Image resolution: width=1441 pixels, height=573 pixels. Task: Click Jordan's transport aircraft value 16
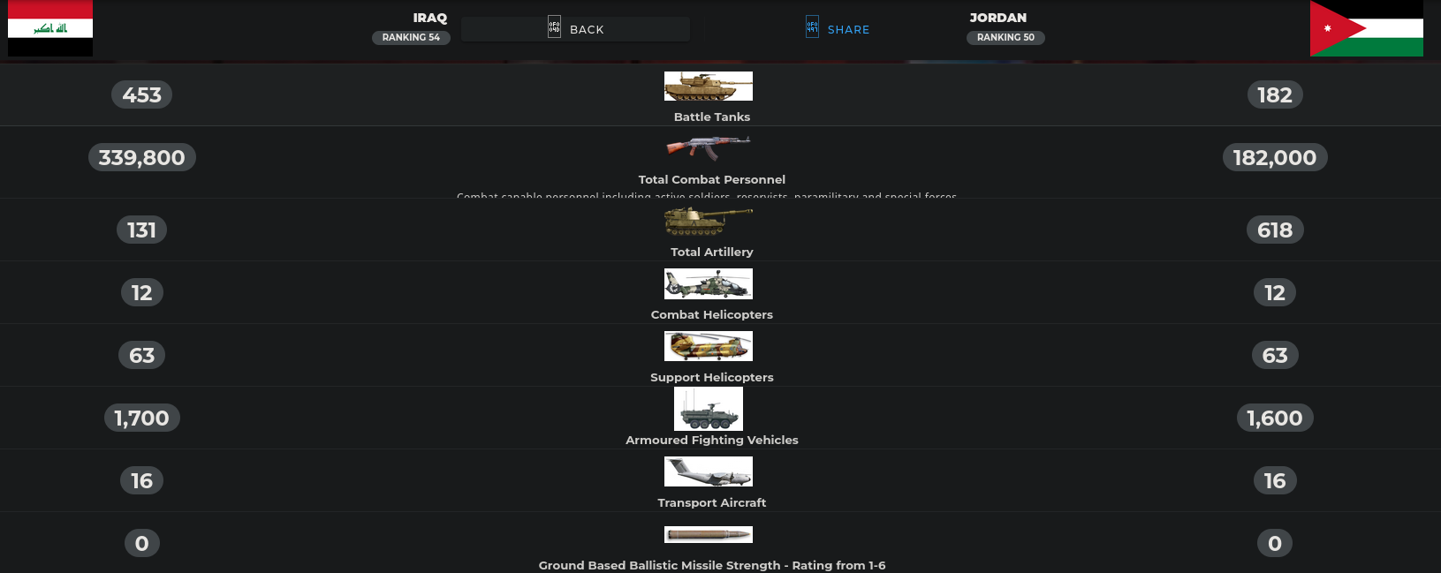1275,480
